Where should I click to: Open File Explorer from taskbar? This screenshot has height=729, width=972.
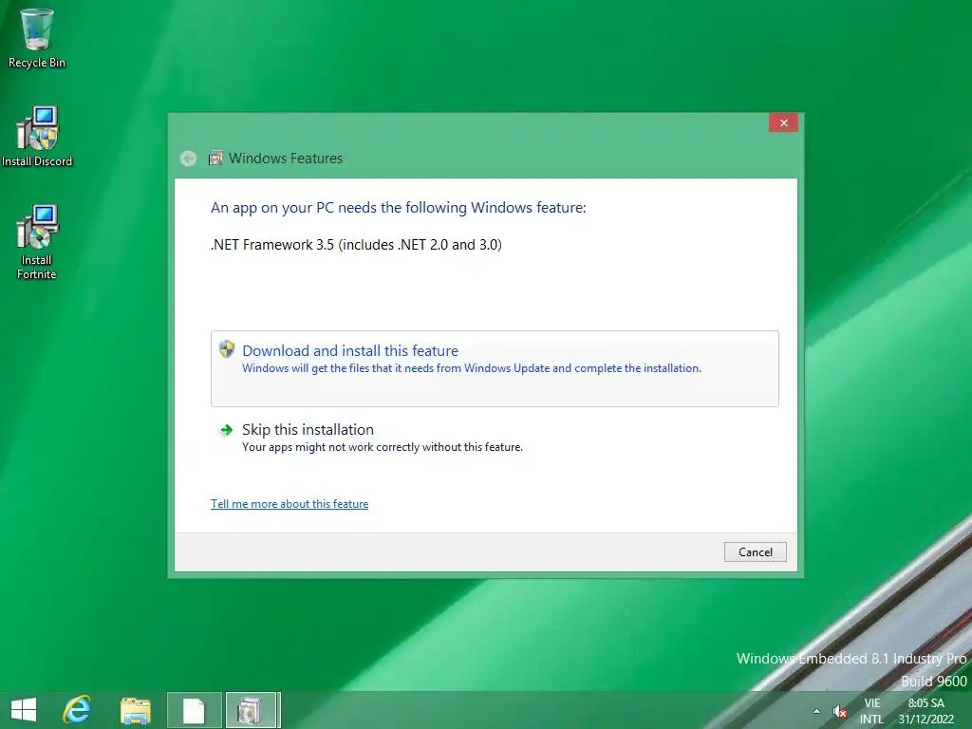click(x=135, y=710)
